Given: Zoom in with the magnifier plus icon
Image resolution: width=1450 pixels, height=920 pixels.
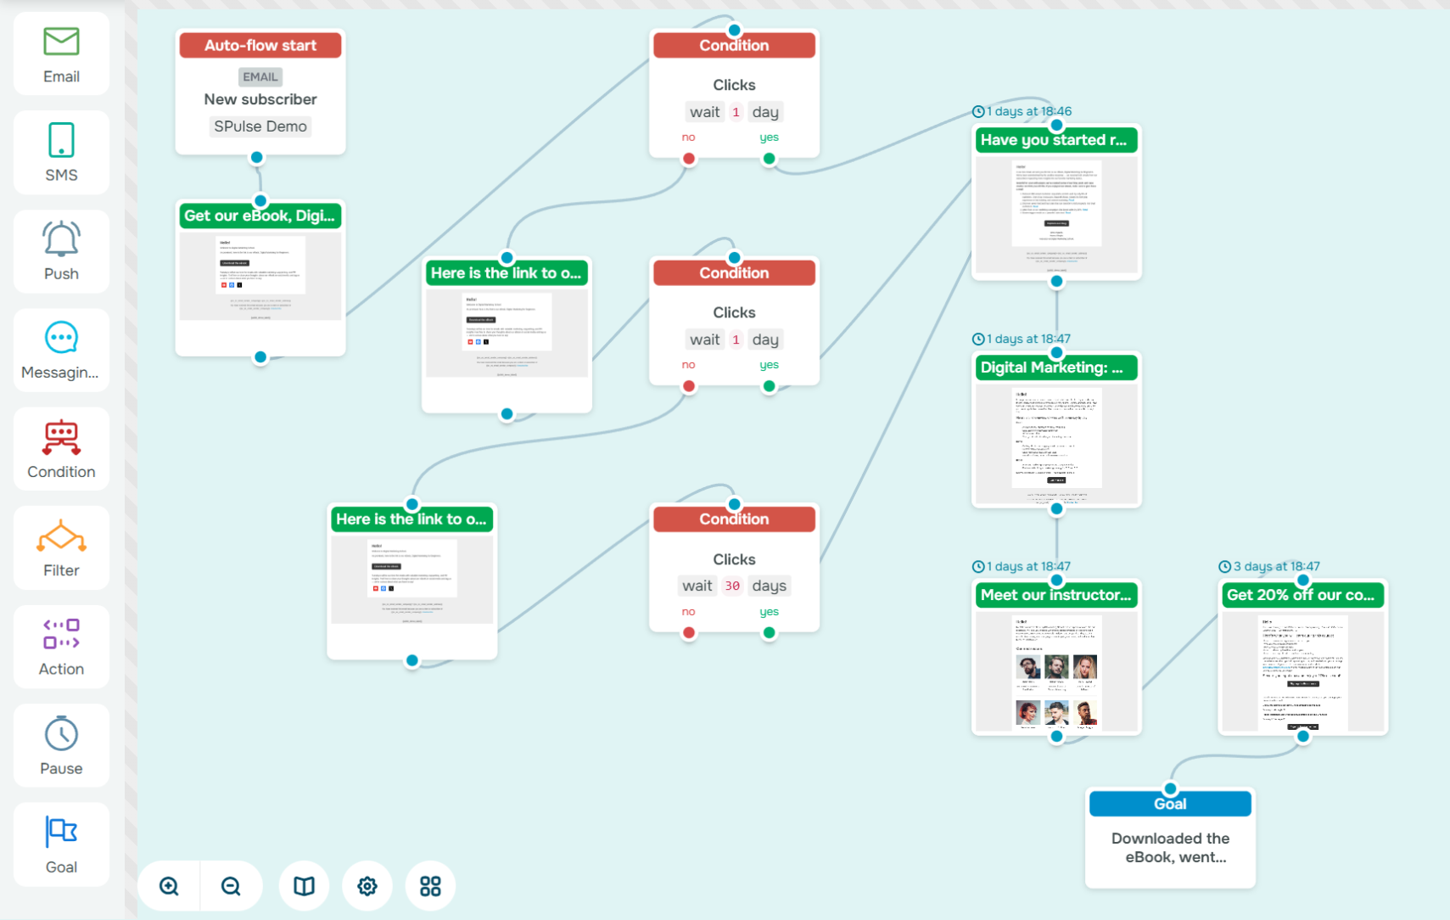Looking at the screenshot, I should click(168, 885).
